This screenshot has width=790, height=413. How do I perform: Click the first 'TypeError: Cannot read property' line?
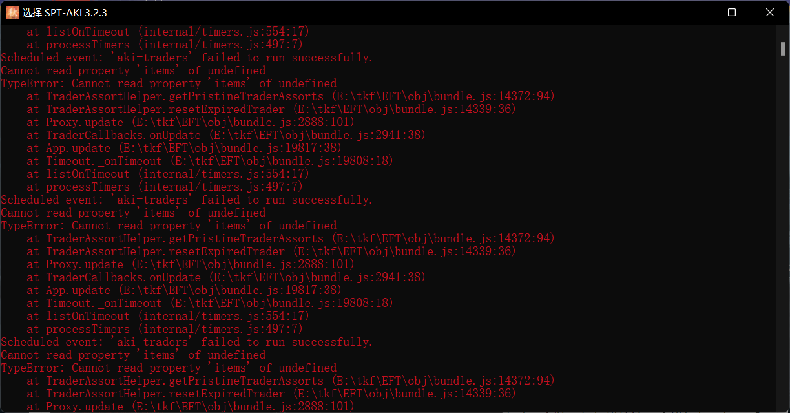point(169,83)
